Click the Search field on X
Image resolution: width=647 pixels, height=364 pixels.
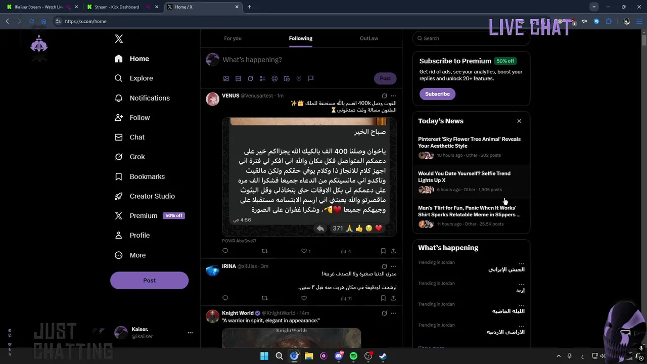(471, 38)
